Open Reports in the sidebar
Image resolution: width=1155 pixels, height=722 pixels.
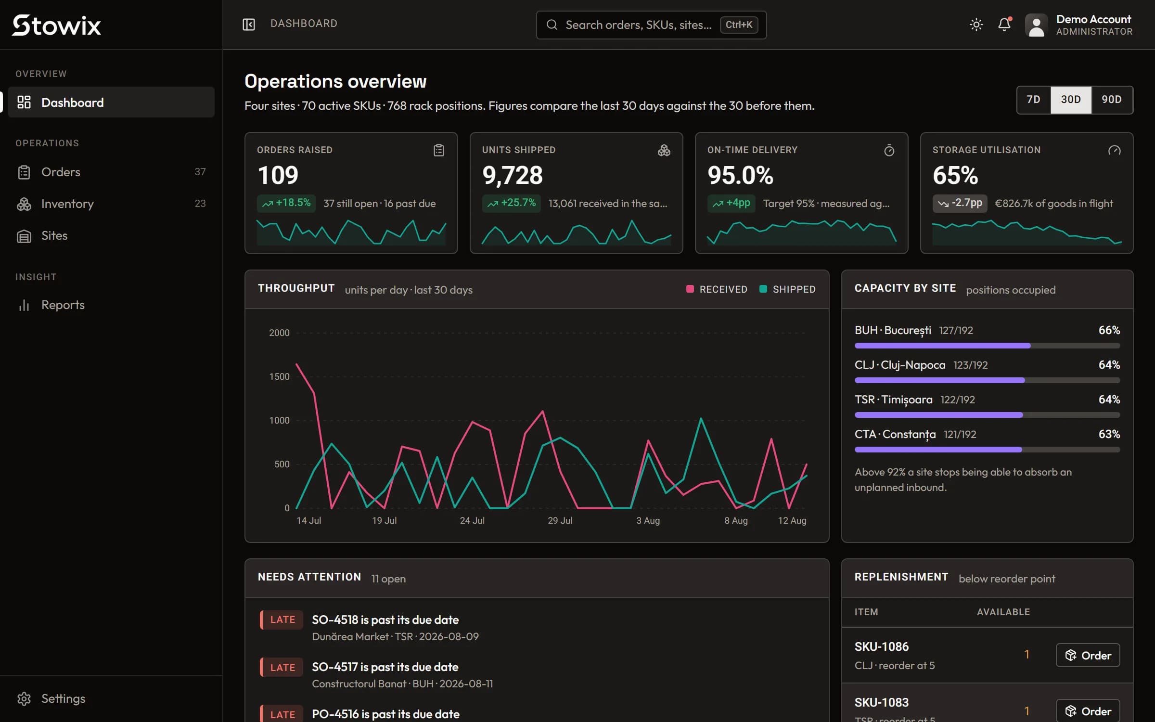pos(111,305)
